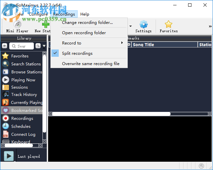The image size is (213, 170).
Task: Click Last played label
Action: (x=29, y=156)
